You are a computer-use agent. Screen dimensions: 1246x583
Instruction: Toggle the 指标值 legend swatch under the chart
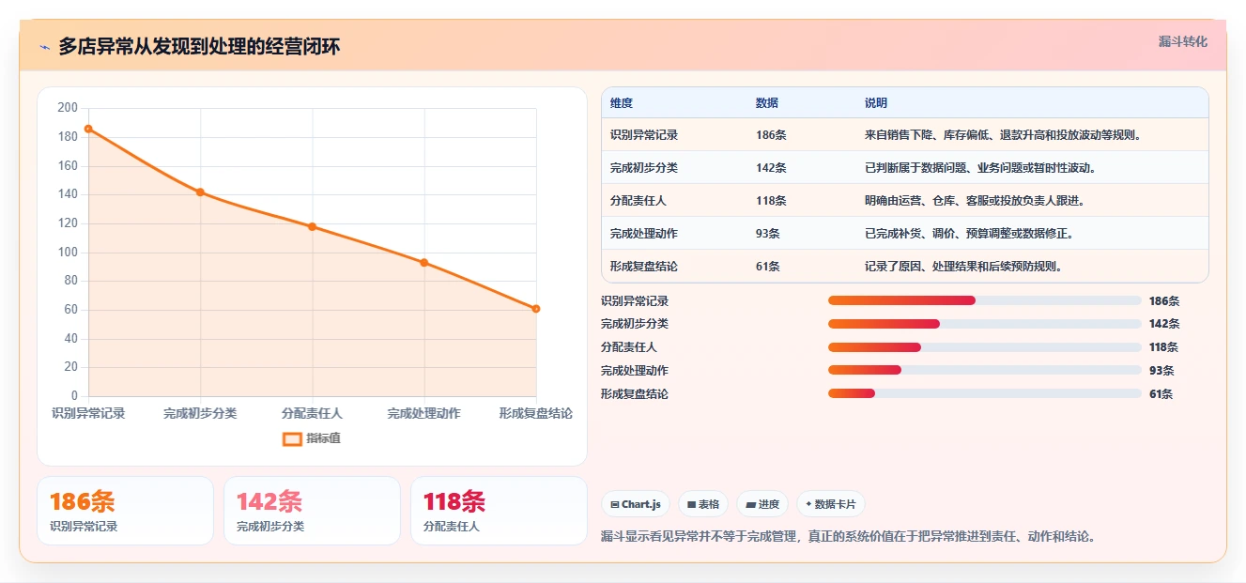pyautogui.click(x=292, y=438)
